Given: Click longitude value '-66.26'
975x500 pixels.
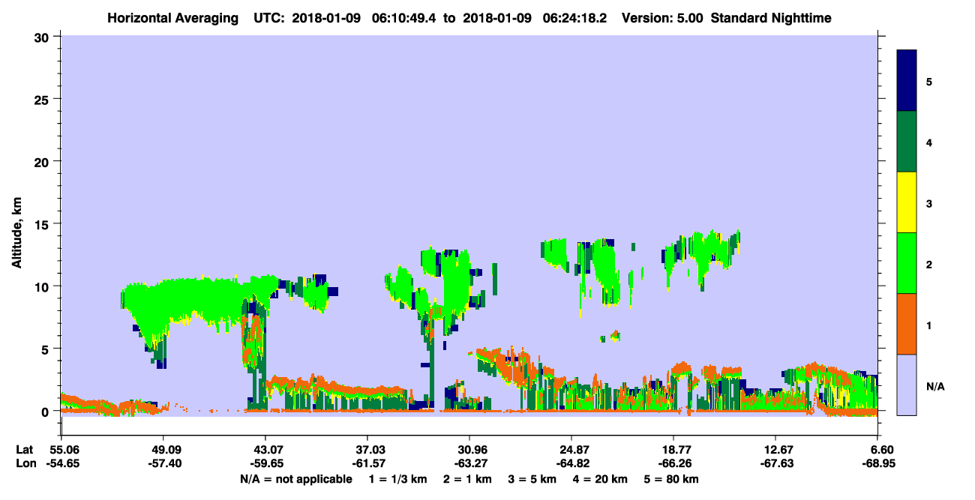Looking at the screenshot, I should coord(673,464).
